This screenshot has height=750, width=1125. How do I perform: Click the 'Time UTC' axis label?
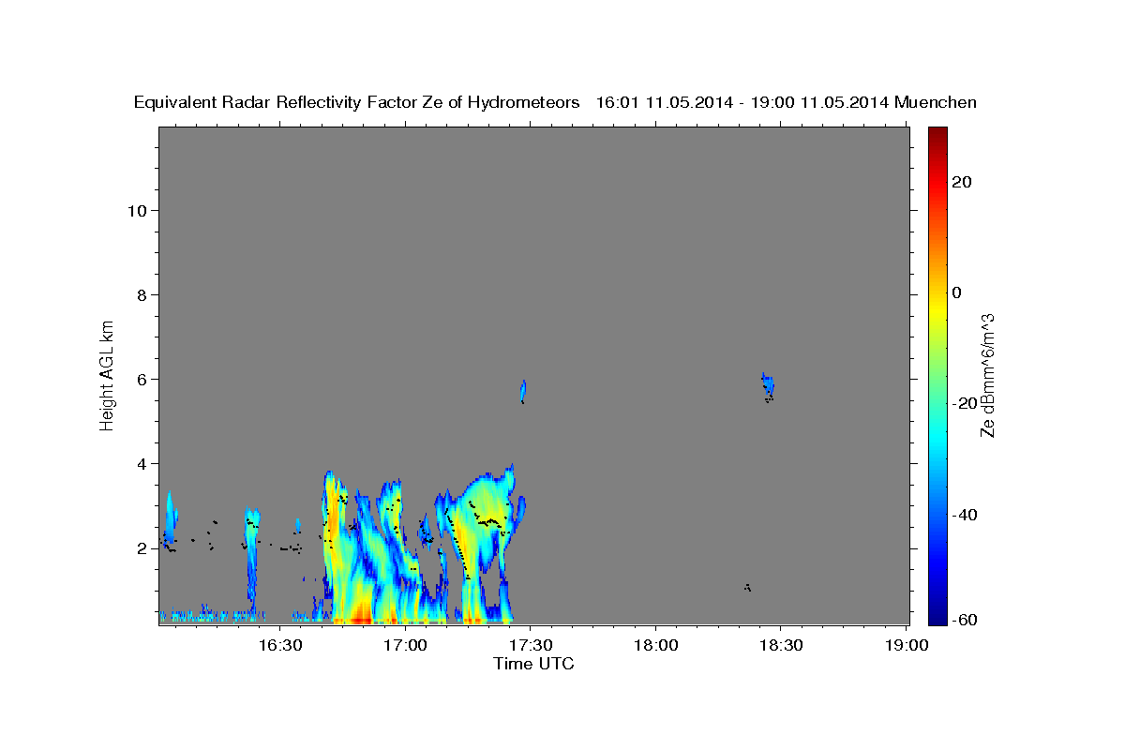[533, 664]
